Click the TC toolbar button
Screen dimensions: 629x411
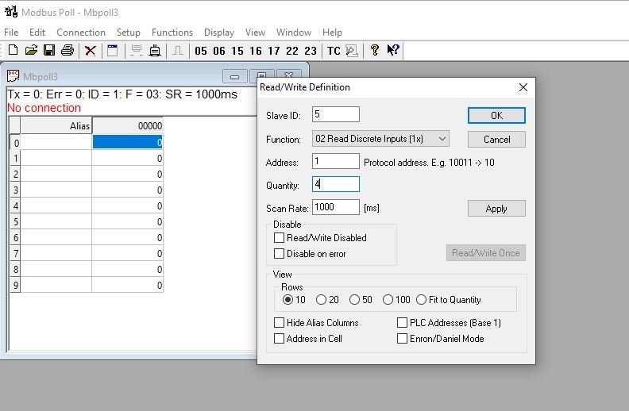[334, 51]
